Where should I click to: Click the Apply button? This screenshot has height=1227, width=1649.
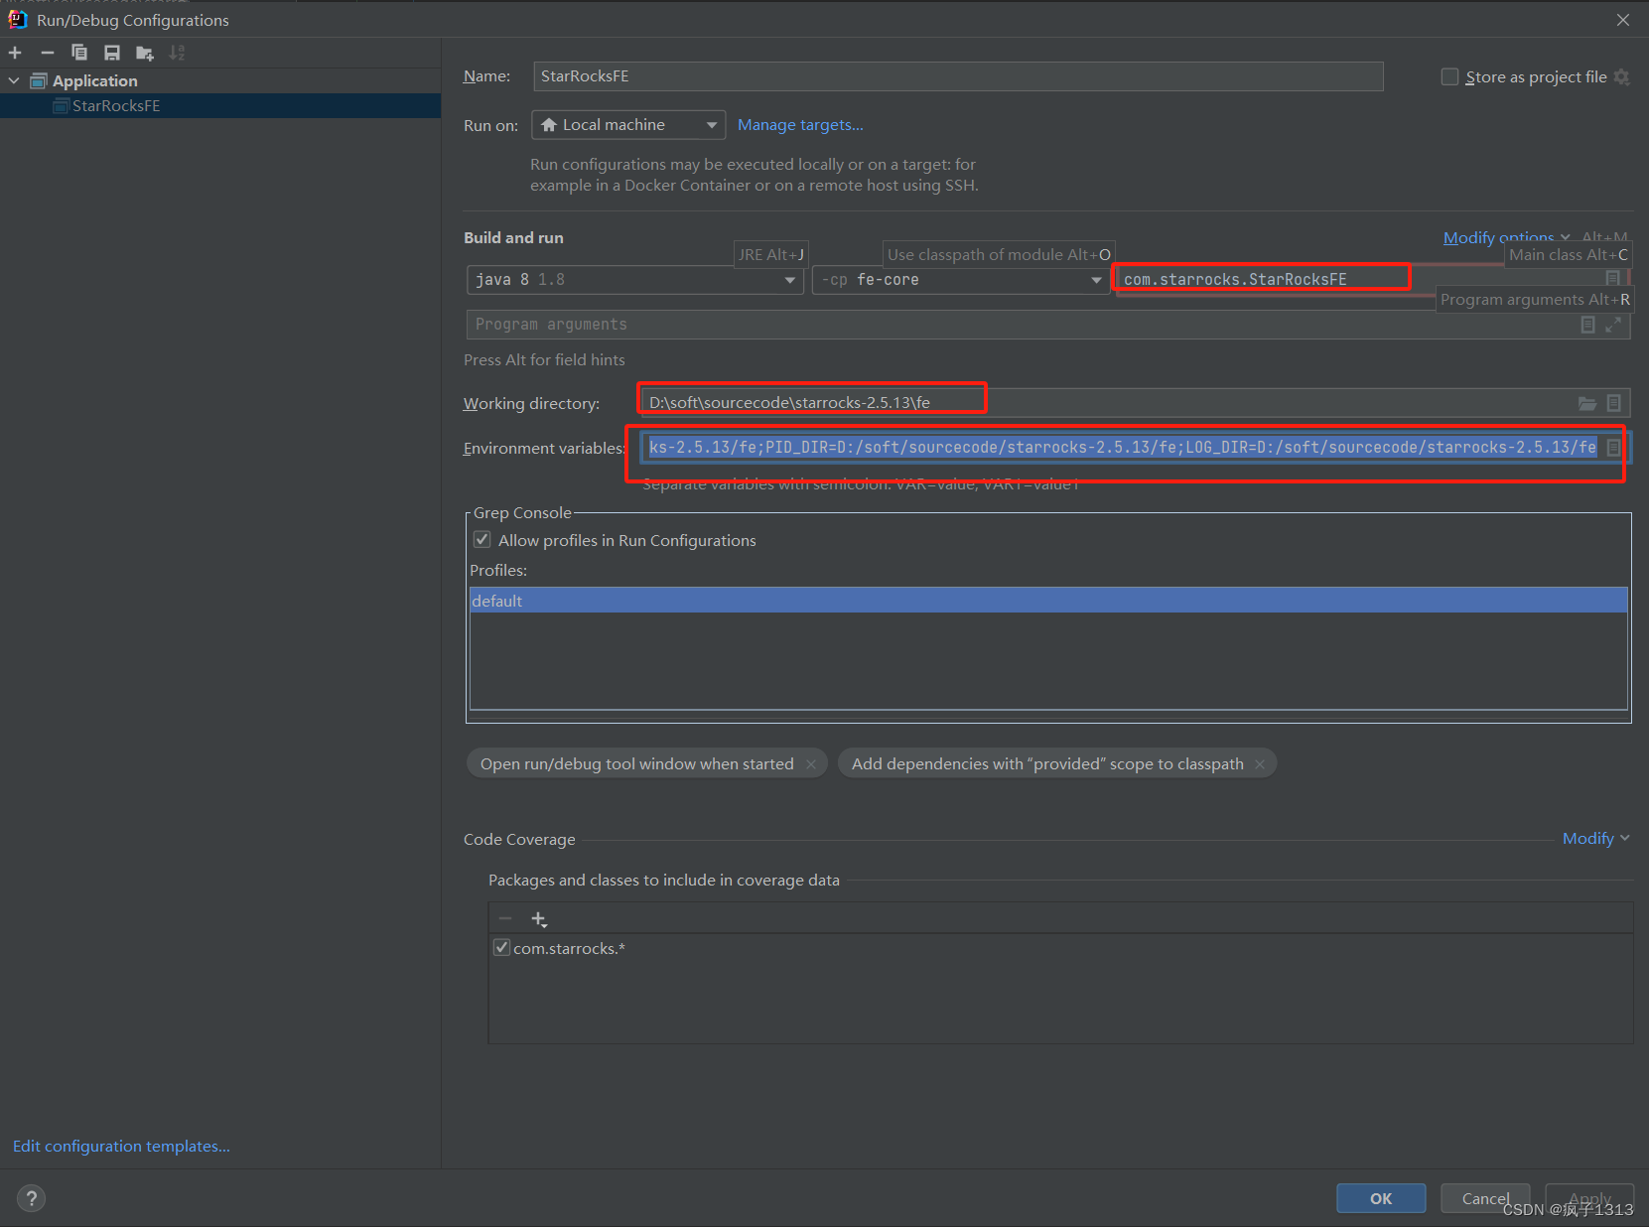click(1589, 1198)
